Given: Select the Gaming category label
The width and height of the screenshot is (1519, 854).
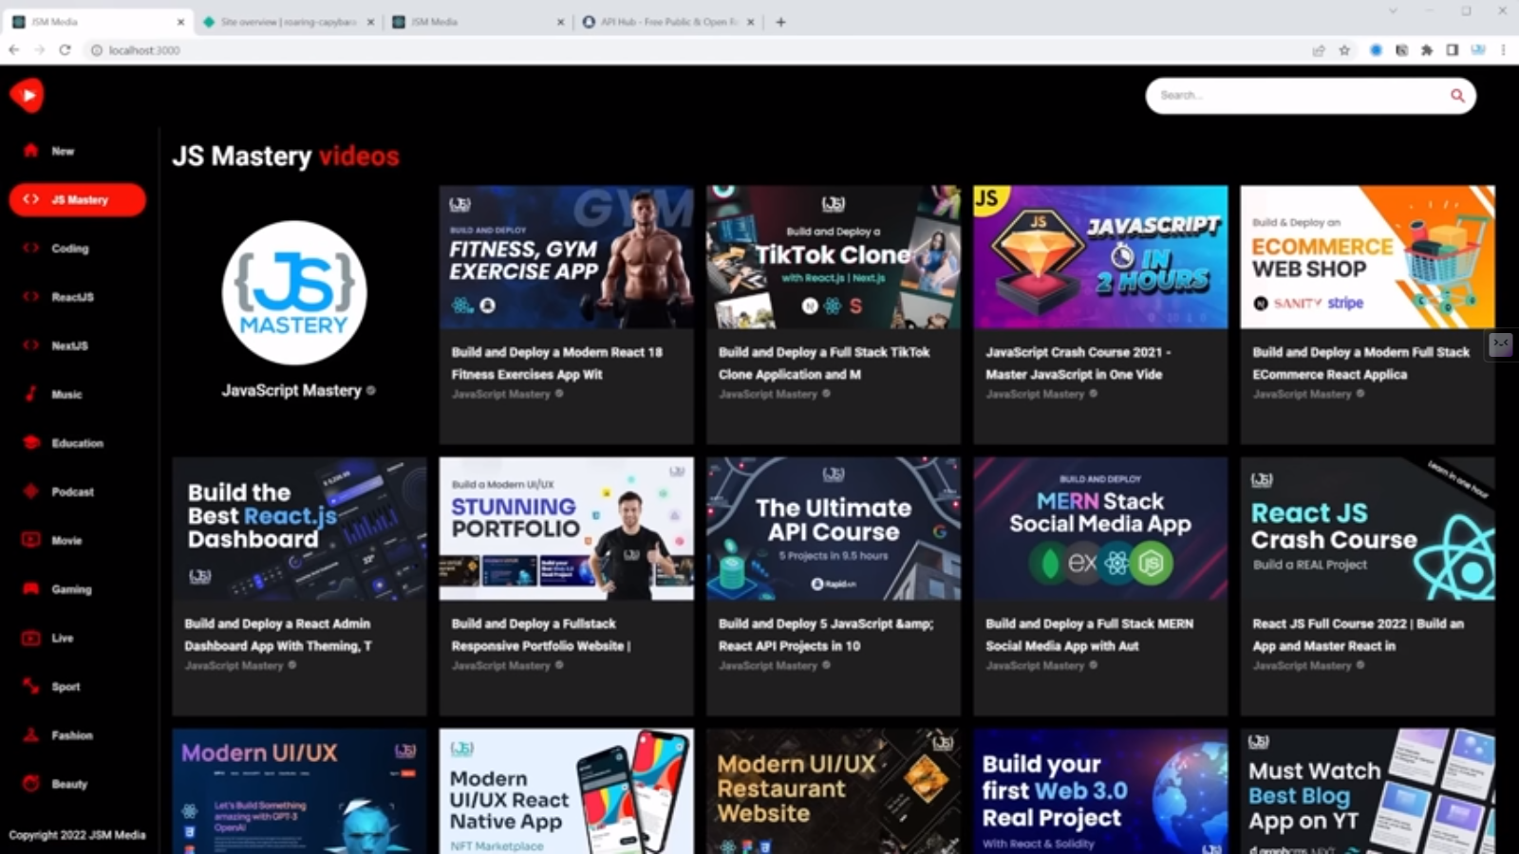Looking at the screenshot, I should (x=72, y=589).
